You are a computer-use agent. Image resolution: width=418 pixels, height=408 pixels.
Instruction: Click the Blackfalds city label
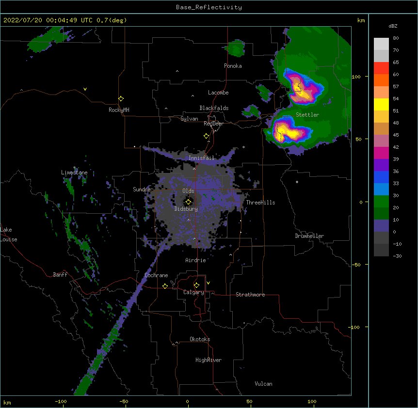coord(214,108)
